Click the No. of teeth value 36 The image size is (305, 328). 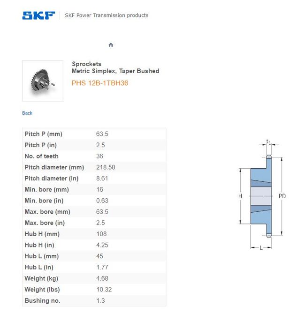coord(99,156)
